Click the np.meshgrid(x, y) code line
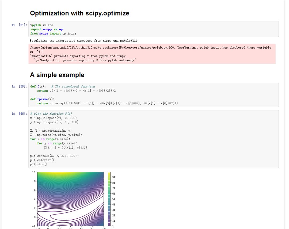The height and width of the screenshot is (229, 289). [x=51, y=131]
